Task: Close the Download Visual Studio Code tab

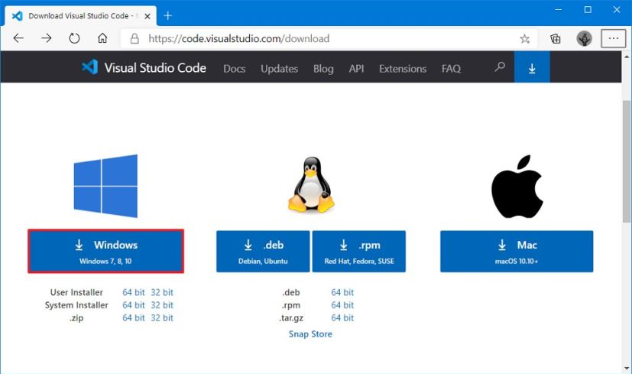Action: click(147, 16)
